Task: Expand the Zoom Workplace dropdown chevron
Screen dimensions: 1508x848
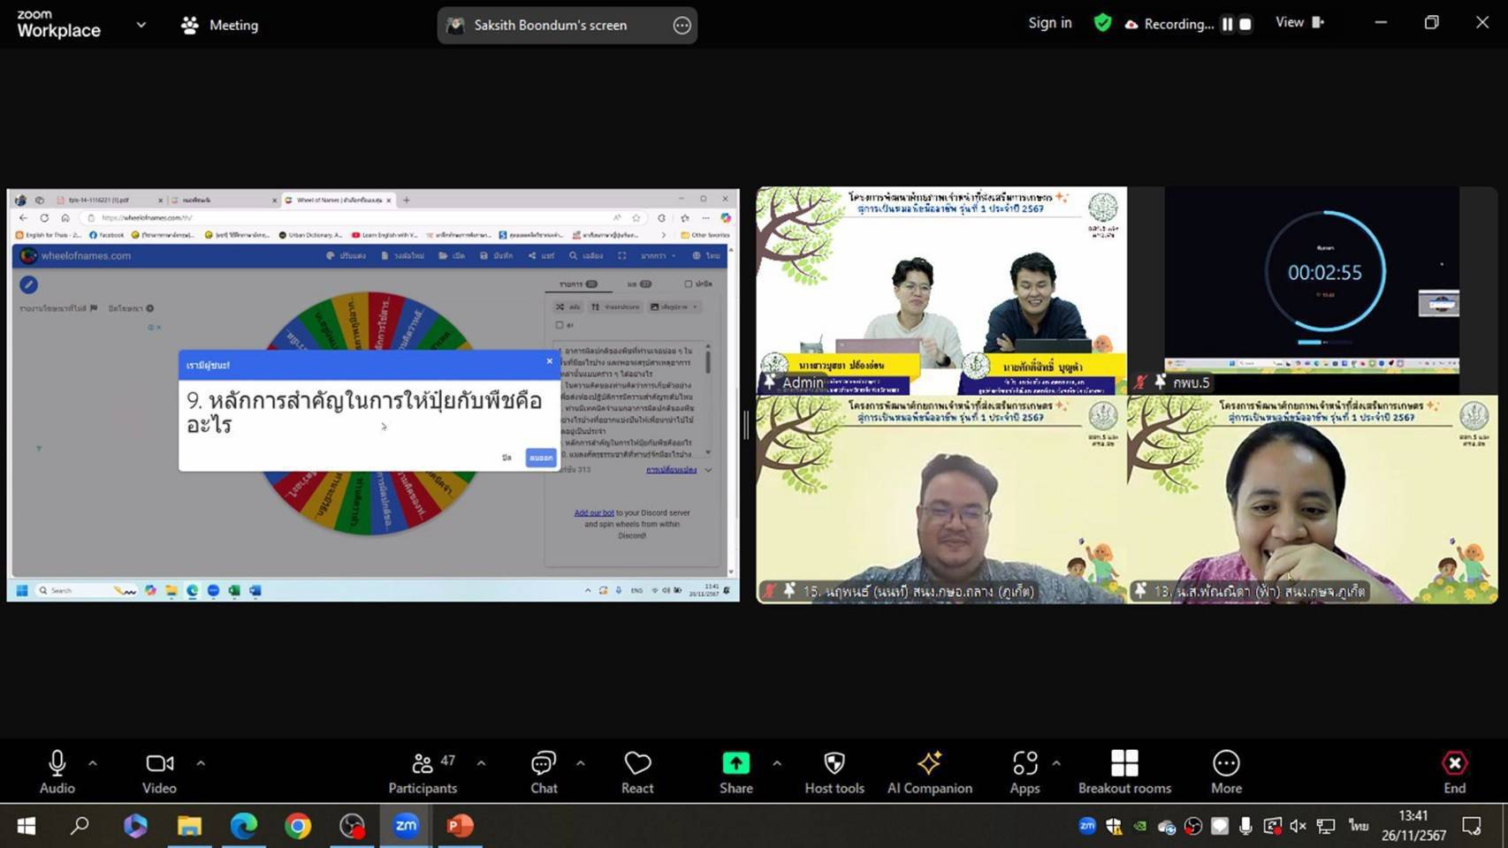Action: coord(141,25)
